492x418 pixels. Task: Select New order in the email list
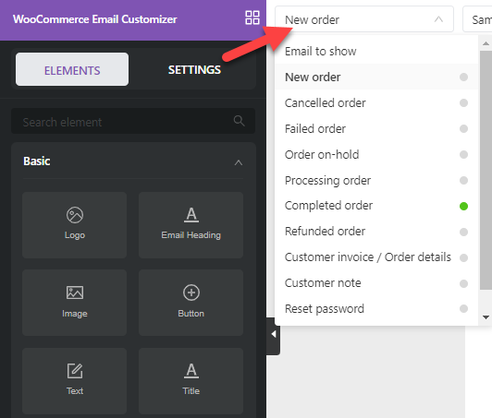coord(375,77)
